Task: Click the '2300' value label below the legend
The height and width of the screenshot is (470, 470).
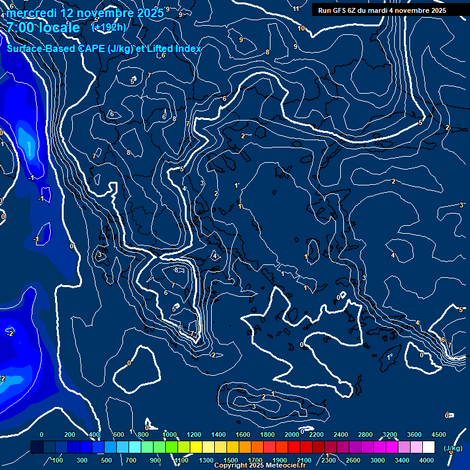Action: point(329,460)
